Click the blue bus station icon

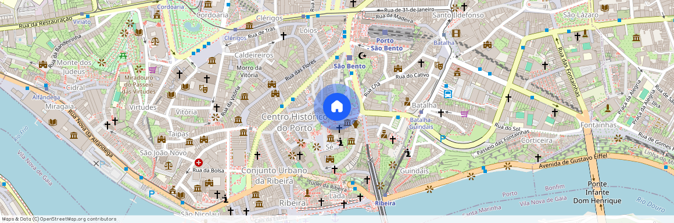click(x=447, y=93)
